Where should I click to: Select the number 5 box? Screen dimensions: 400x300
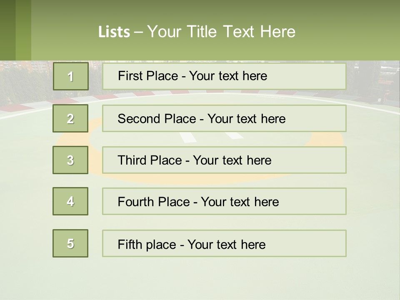(70, 243)
